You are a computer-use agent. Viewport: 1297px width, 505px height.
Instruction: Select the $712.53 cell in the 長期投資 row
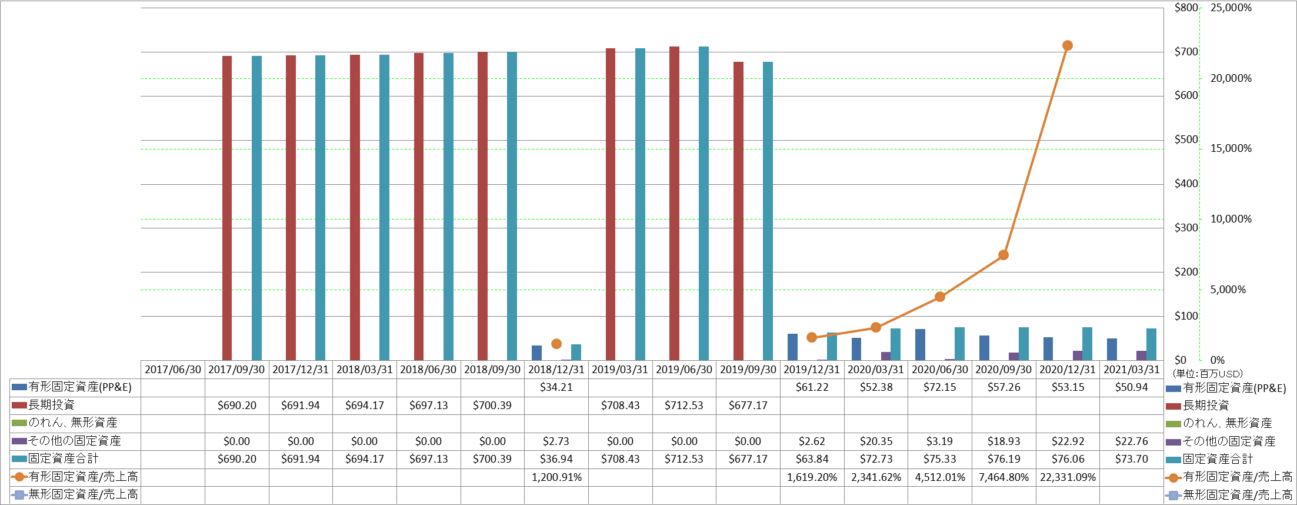684,406
